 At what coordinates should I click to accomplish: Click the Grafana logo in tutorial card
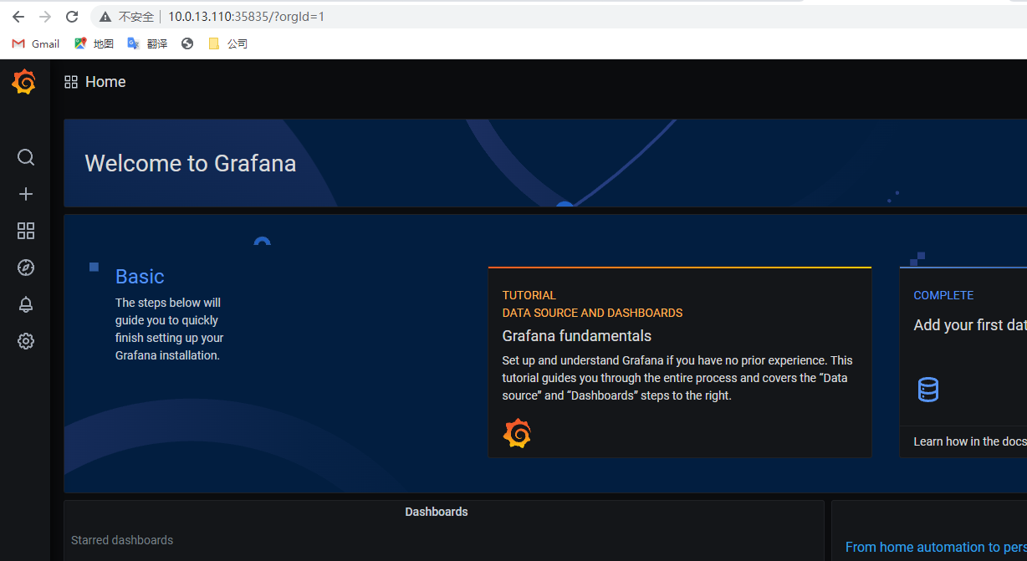point(517,433)
